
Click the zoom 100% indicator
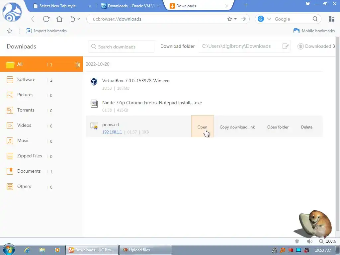pos(327,241)
